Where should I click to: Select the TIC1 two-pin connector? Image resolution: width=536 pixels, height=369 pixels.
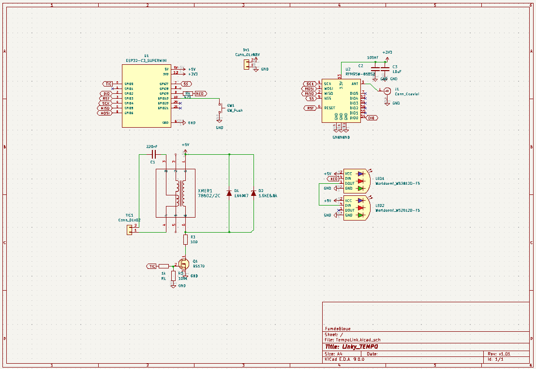[129, 228]
